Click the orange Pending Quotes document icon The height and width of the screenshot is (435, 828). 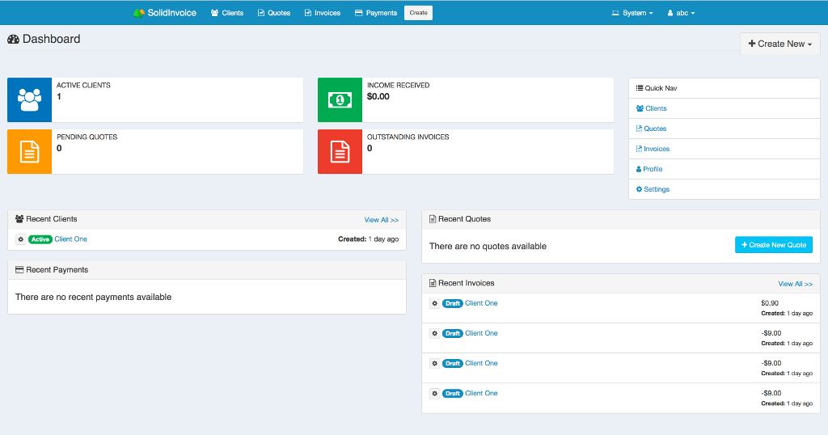[29, 151]
